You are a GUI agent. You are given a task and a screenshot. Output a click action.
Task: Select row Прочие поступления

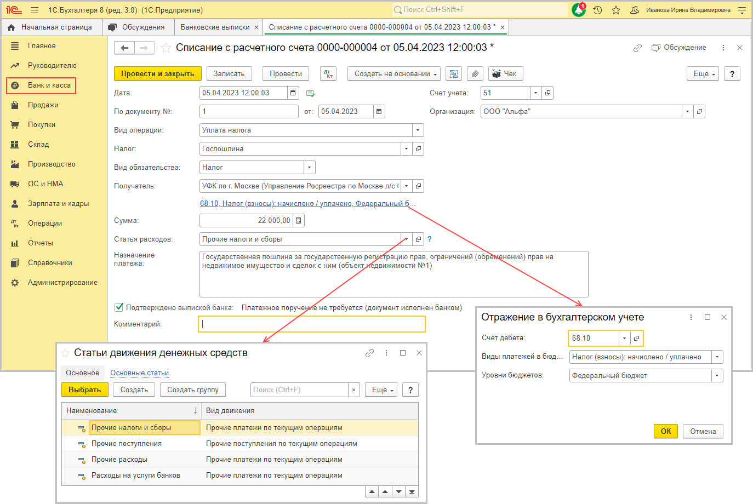click(x=240, y=444)
